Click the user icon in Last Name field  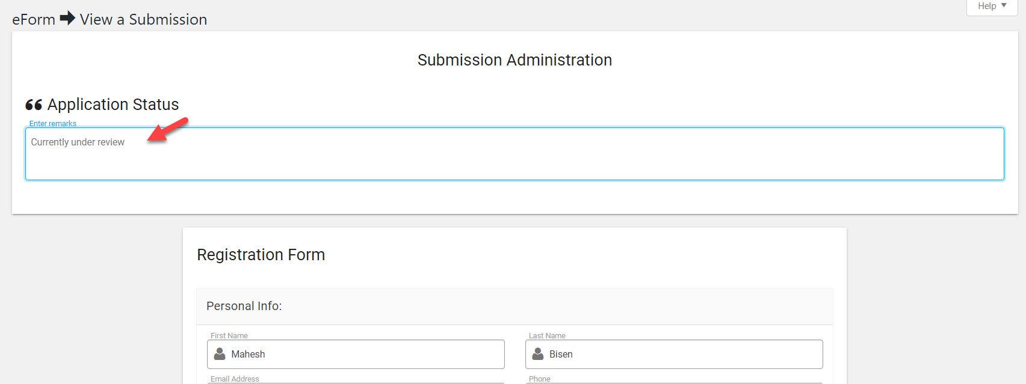[x=538, y=354]
